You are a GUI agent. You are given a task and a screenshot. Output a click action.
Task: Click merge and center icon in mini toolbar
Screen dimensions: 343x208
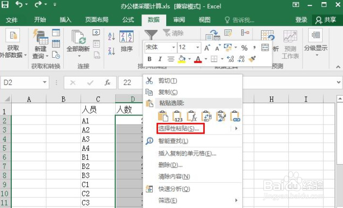[265, 47]
